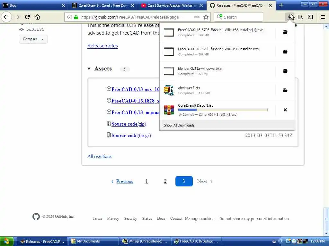Open the Security footer link
This screenshot has width=329, height=246.
131,218
